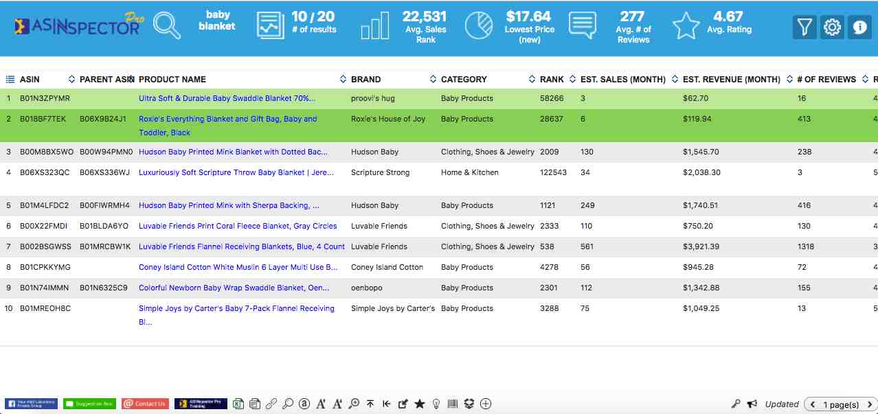Screen dimensions: 878x414
Task: Open Roxie's Everything Blanket and Gift Bag link
Action: tap(228, 126)
